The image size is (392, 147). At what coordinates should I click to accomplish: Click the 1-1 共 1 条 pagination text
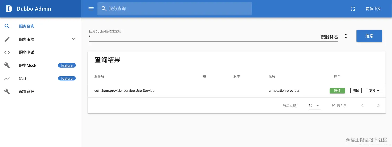339,105
